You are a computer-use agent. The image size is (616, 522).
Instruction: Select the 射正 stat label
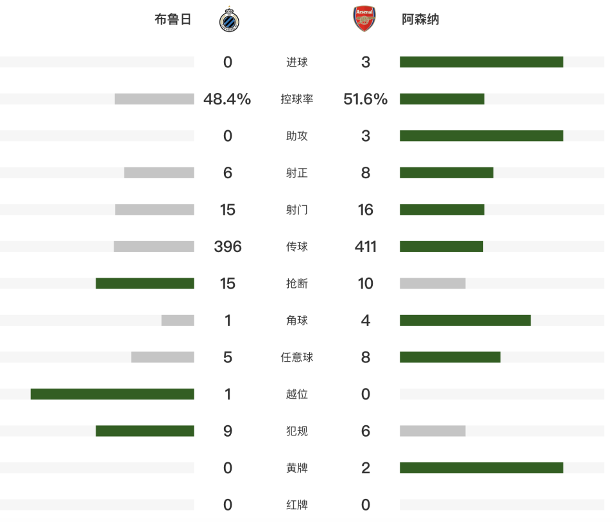click(x=296, y=173)
